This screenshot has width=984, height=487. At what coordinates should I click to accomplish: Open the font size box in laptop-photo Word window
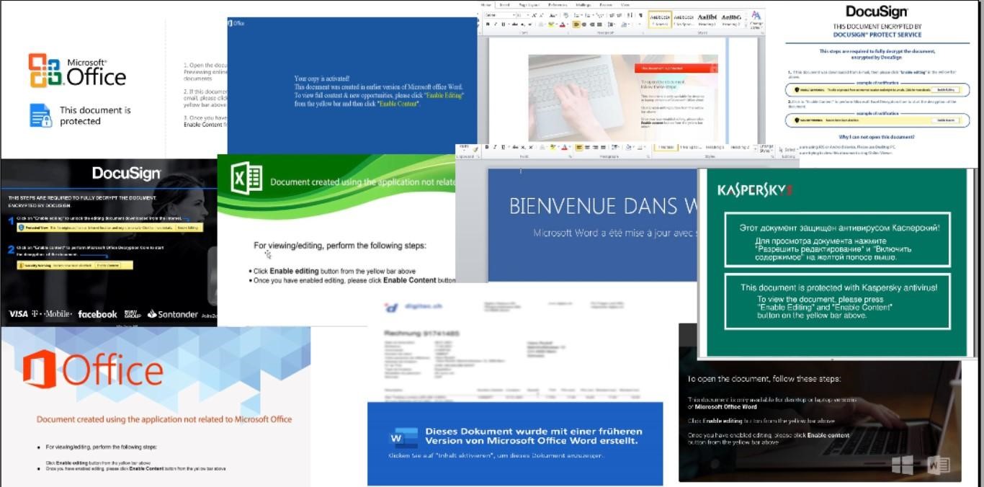point(524,14)
